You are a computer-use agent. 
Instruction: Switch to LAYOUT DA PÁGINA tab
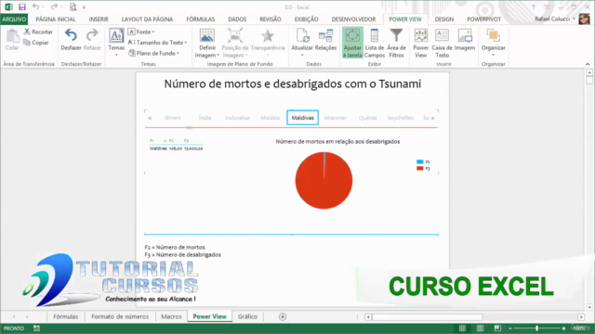click(x=147, y=19)
